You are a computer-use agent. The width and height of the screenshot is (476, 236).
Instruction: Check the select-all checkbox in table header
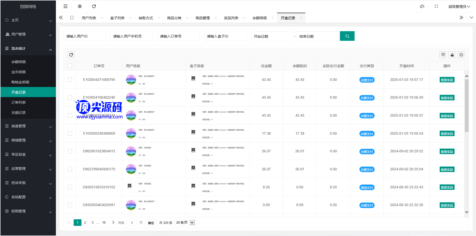coord(70,66)
